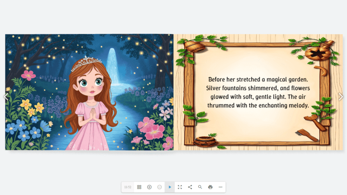Image resolution: width=347 pixels, height=195 pixels.
Task: Zoom out with the minus icon
Action: click(x=160, y=187)
